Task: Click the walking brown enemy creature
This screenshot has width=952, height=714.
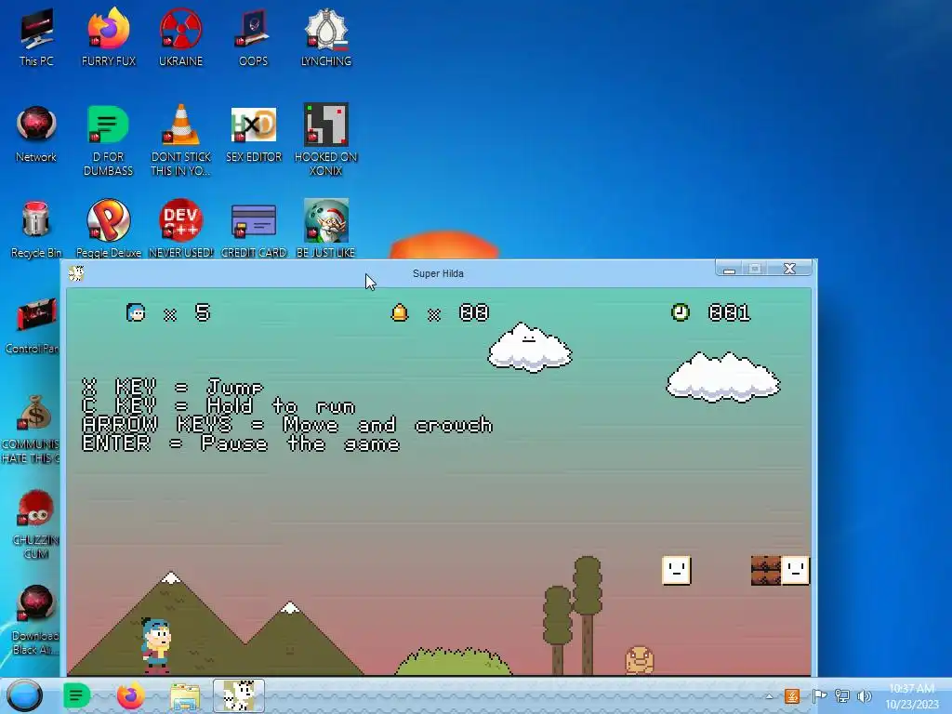Action: coord(640,660)
